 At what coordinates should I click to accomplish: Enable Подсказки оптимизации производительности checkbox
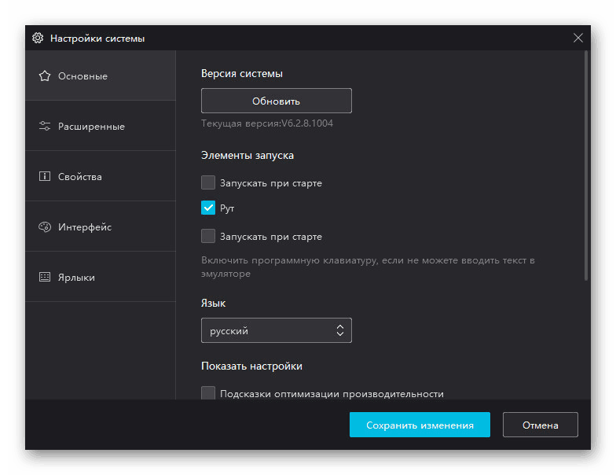tap(208, 393)
